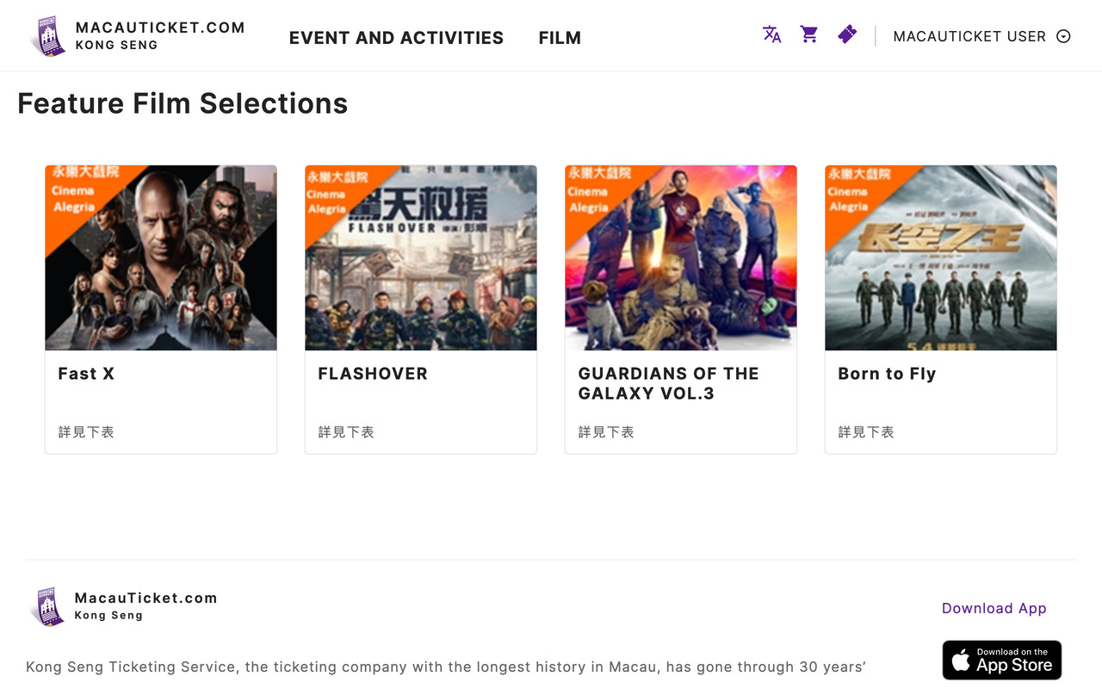Open the EVENT AND ACTIVITIES menu
This screenshot has width=1102, height=689.
tap(396, 38)
